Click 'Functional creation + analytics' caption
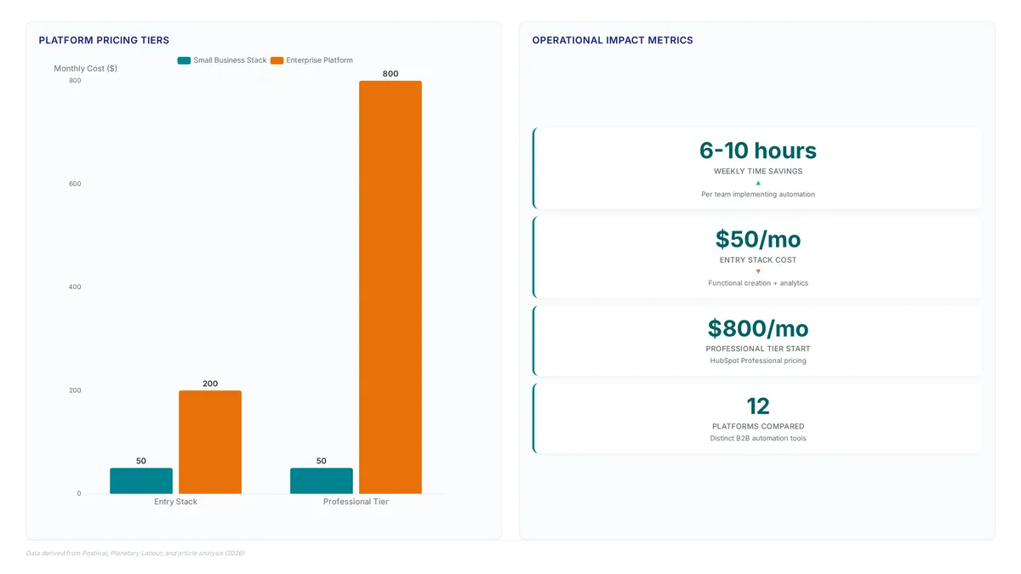Screen dimensions: 1021x574 pos(758,283)
